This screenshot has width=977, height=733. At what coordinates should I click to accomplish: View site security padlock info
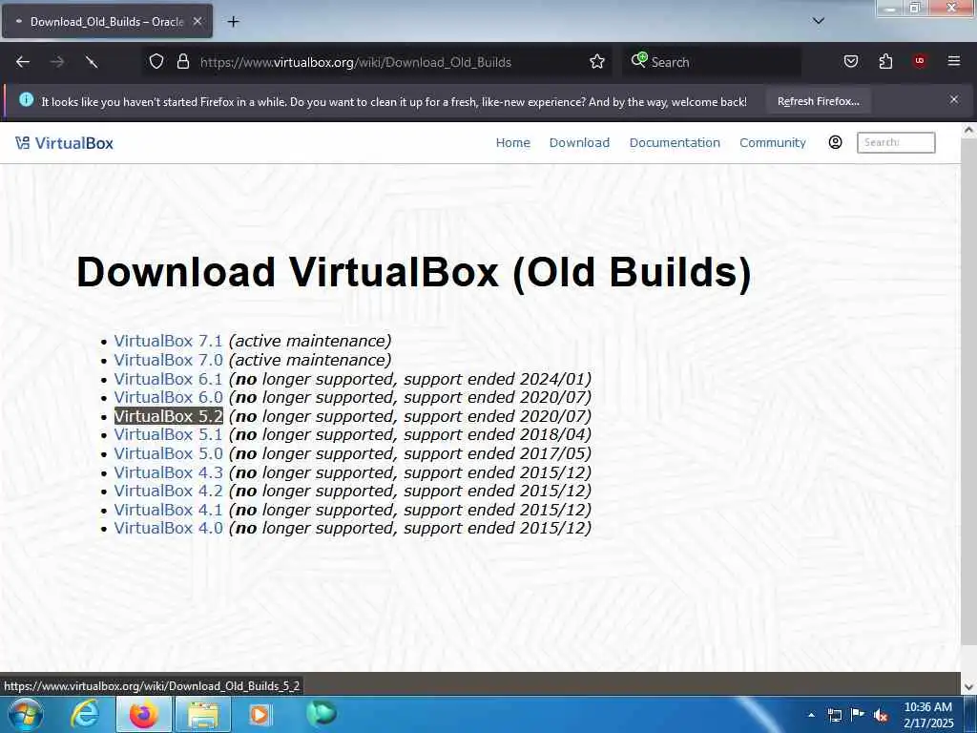tap(182, 62)
